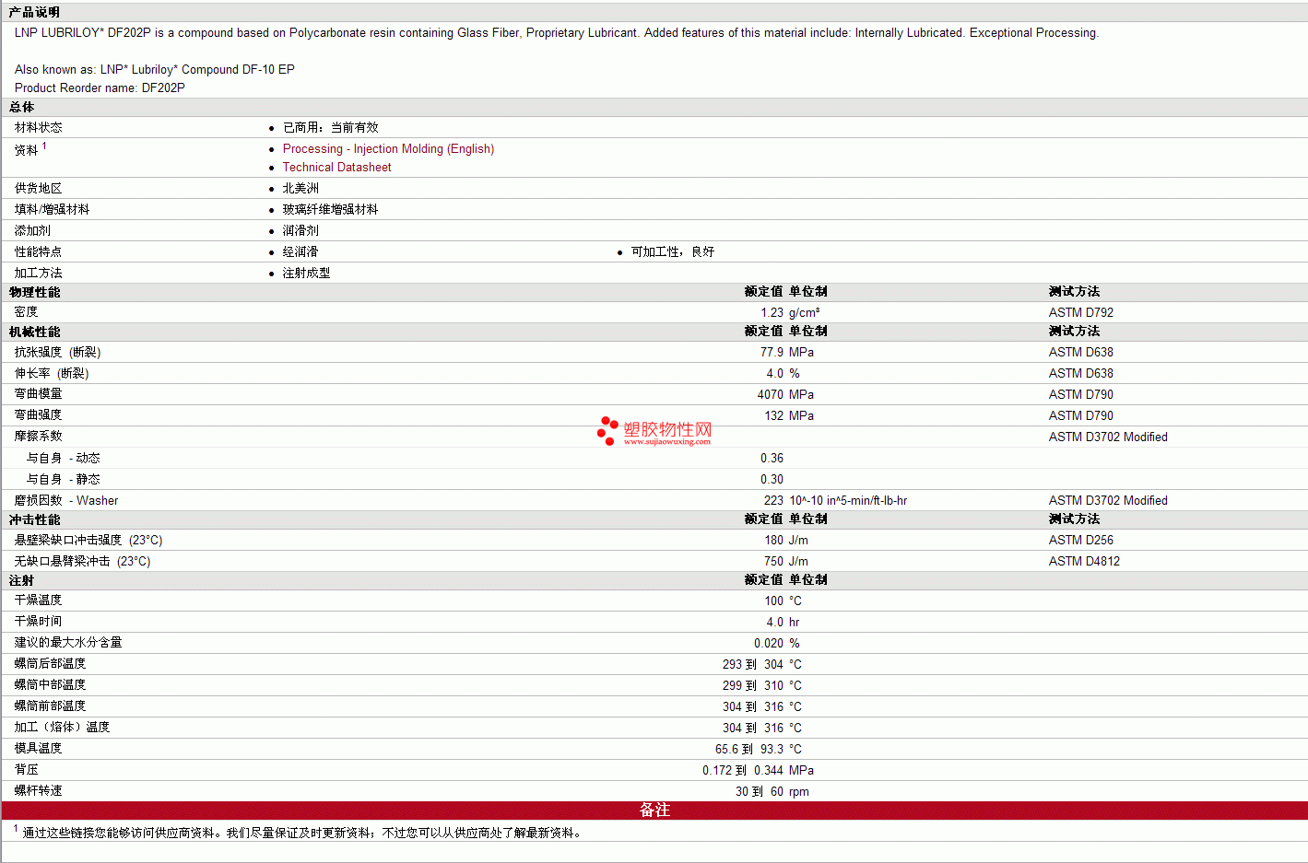Screen dimensions: 1308x863
Task: Click the 干燥时间 row label
Action: [x=38, y=623]
